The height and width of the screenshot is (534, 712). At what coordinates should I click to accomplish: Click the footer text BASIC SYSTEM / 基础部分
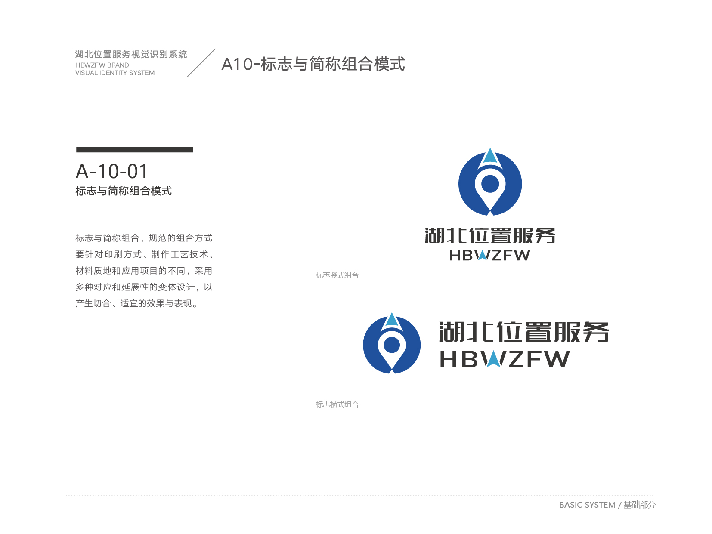pyautogui.click(x=607, y=505)
